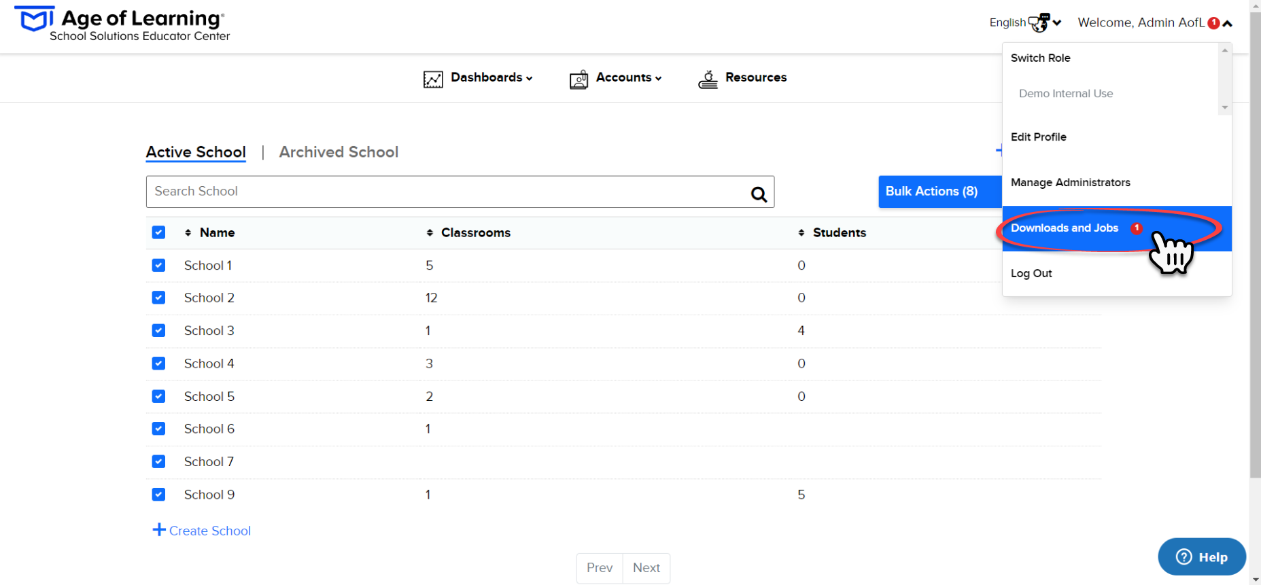Select Demo Internal Use role

point(1065,94)
